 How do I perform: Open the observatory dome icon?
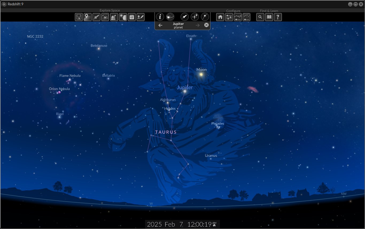(x=114, y=17)
